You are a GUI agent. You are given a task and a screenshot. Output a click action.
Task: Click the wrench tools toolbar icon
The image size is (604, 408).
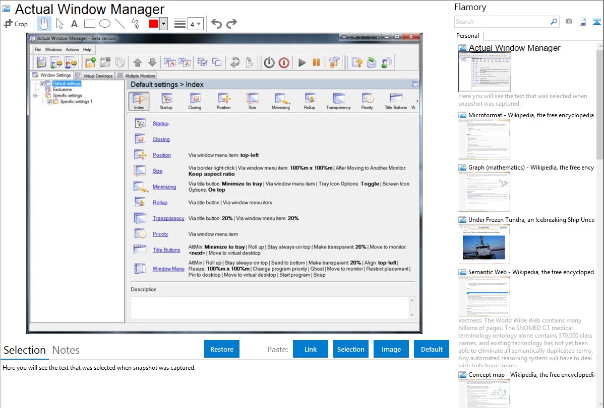coord(334,62)
